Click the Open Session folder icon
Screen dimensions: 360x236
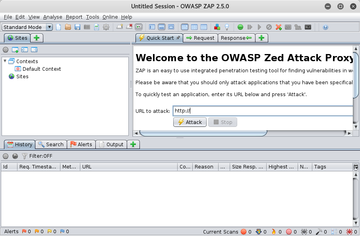pyautogui.click(x=68, y=27)
